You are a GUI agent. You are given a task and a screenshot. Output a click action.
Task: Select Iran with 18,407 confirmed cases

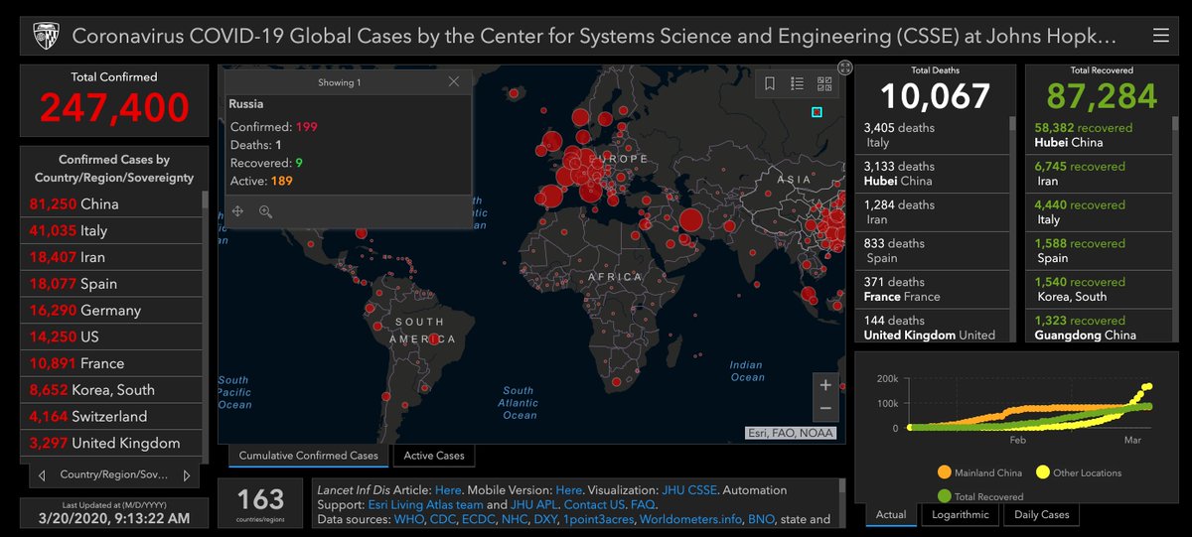110,257
